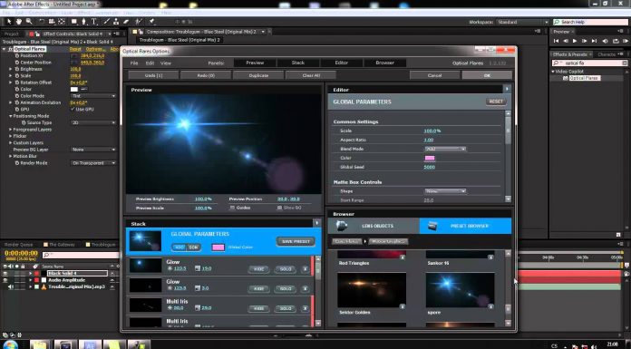Toggle stopwatch for Scale property

click(x=17, y=75)
